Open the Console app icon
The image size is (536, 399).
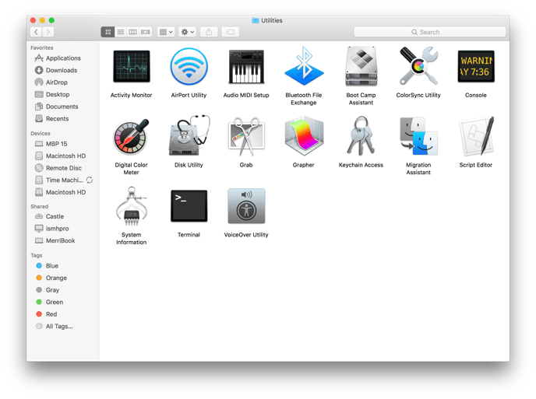tap(476, 66)
